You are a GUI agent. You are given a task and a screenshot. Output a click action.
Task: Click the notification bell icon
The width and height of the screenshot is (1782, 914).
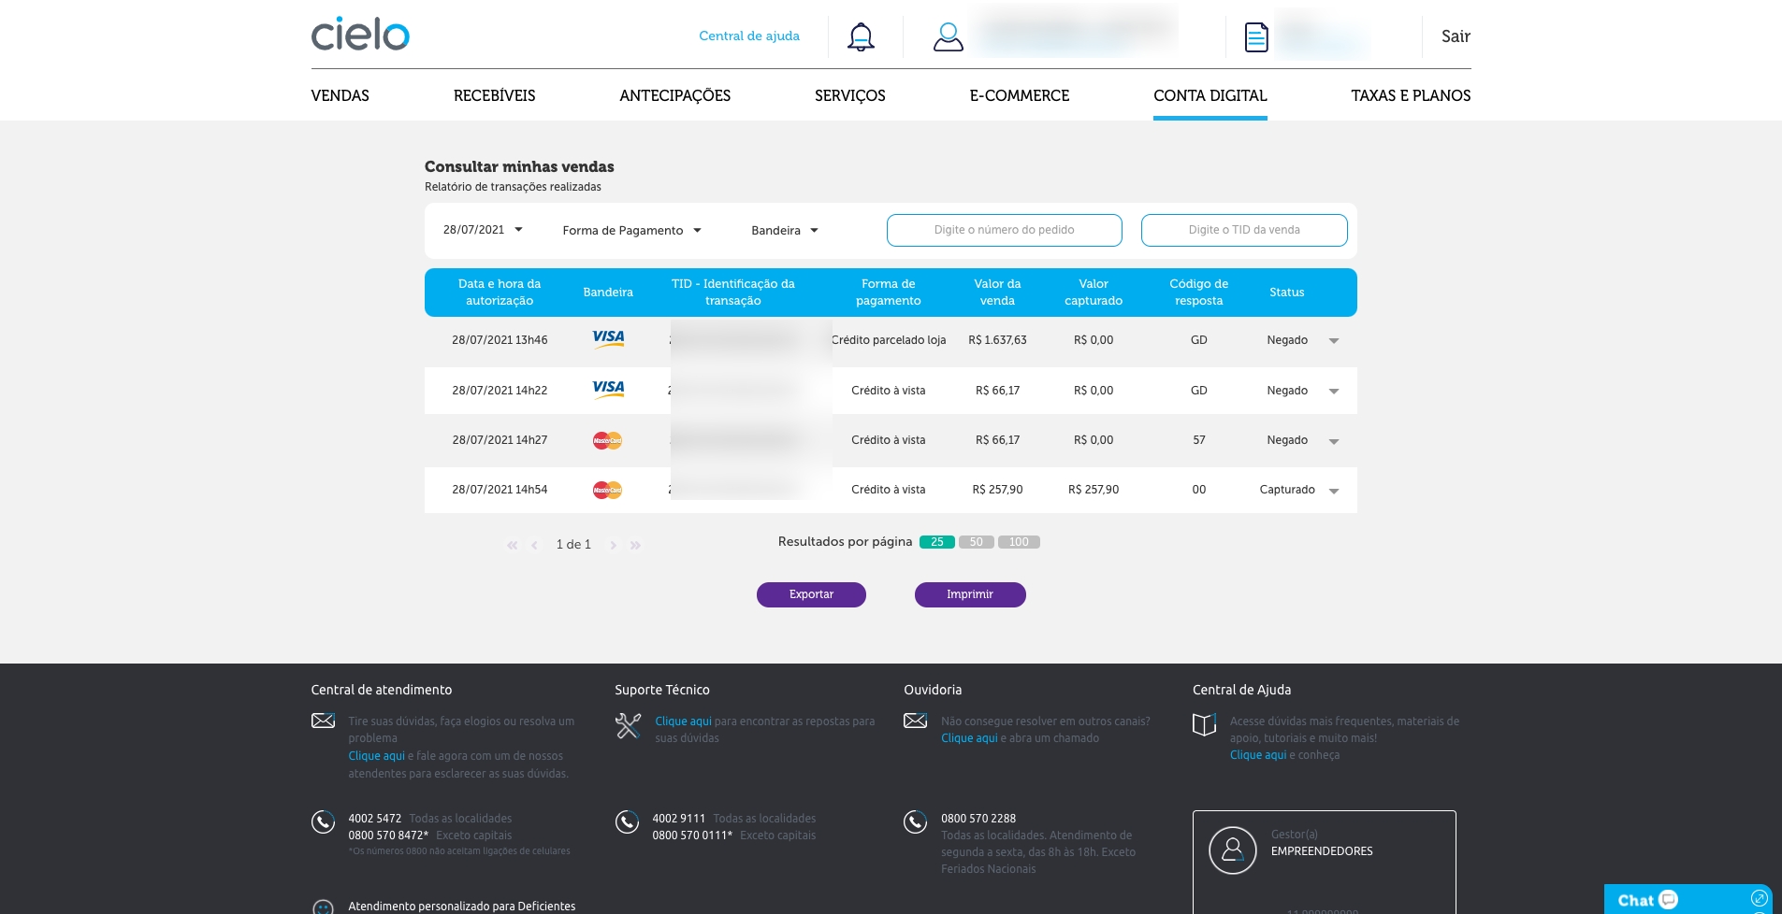[861, 37]
